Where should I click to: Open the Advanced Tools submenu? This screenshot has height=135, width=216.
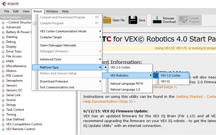67,59
